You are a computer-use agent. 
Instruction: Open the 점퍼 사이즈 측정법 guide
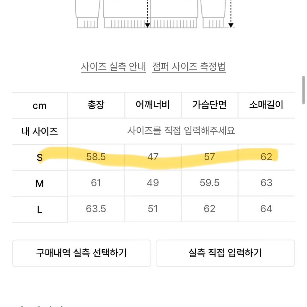click(189, 66)
